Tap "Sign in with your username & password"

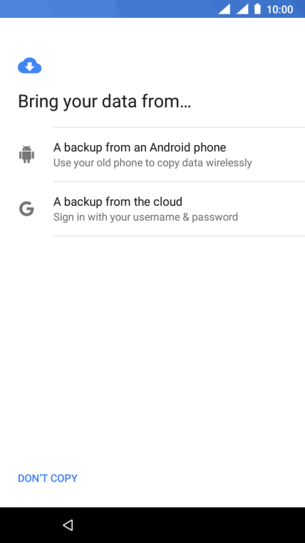click(145, 217)
